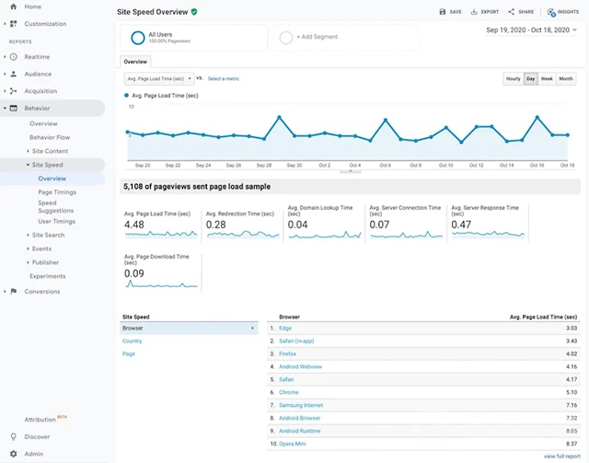Open Page Timings report
Viewport: 589px width, 463px height.
57,191
